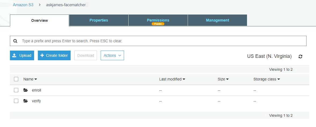Check the select-all checkbox in header
Viewport: 316px width, 127px height.
[x=16, y=79]
